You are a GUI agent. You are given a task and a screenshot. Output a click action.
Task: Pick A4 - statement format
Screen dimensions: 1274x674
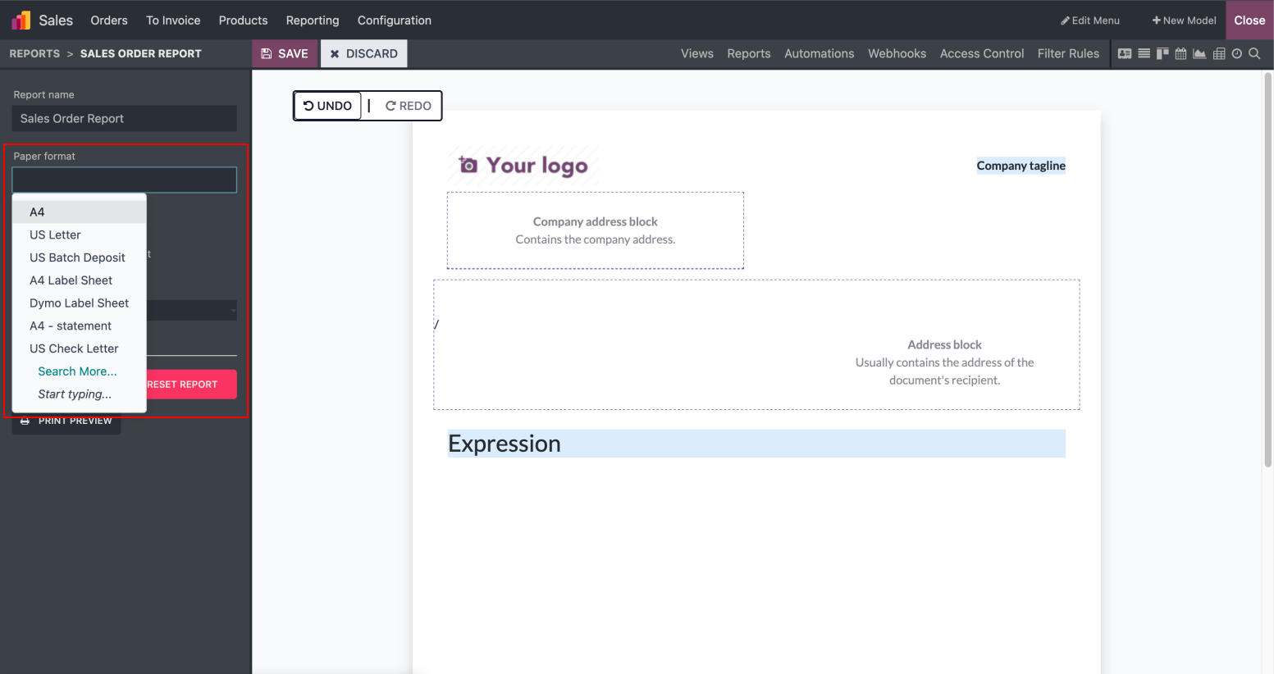coord(80,326)
